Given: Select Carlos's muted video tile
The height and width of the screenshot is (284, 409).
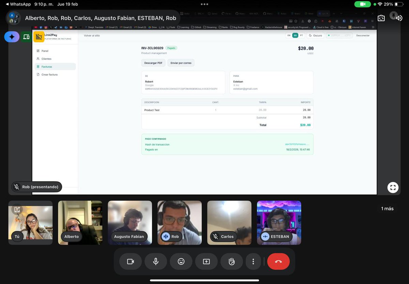Looking at the screenshot, I should tap(229, 223).
